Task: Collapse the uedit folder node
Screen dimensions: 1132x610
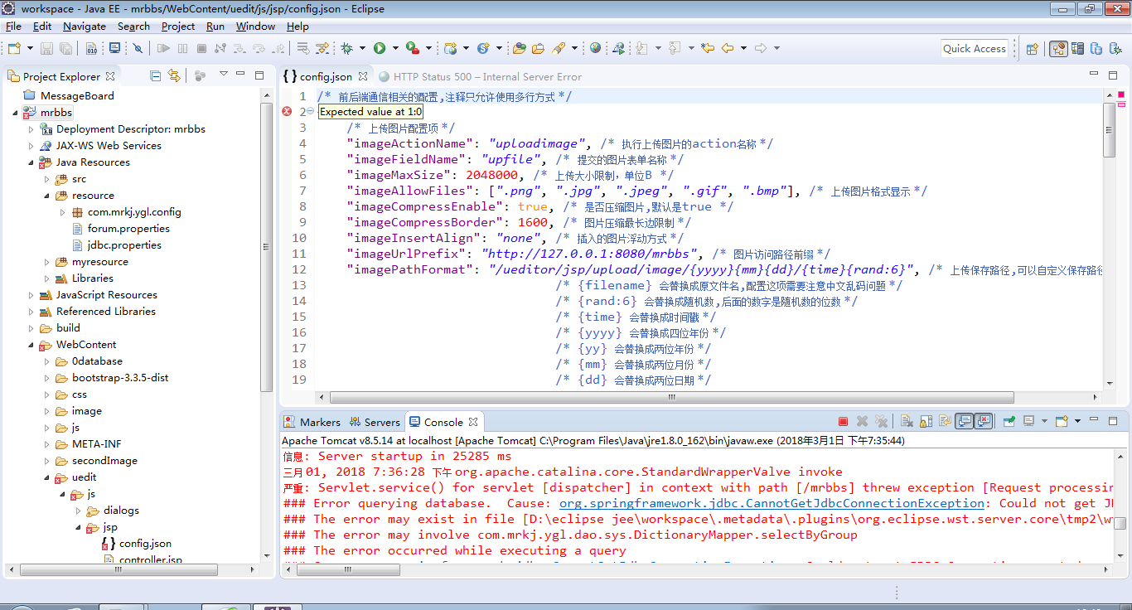Action: (47, 477)
